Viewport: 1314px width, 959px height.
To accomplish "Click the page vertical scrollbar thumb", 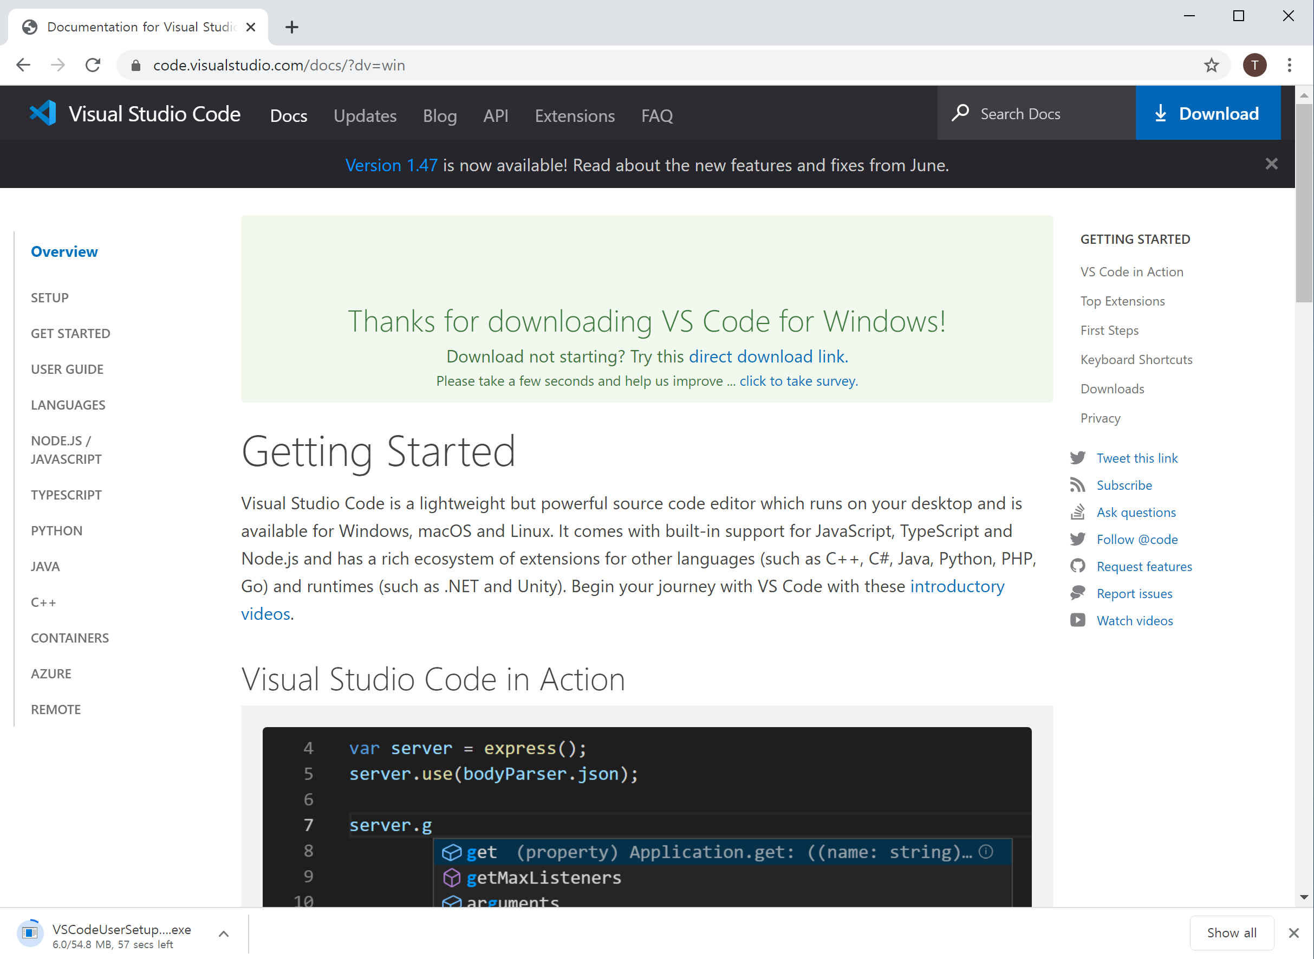I will pyautogui.click(x=1304, y=203).
